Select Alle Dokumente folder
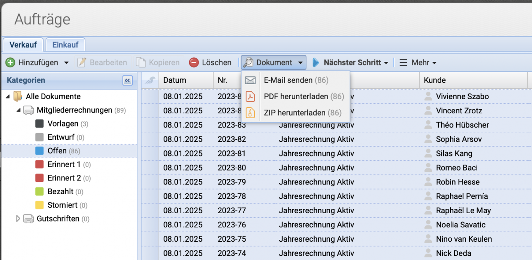 coord(53,97)
